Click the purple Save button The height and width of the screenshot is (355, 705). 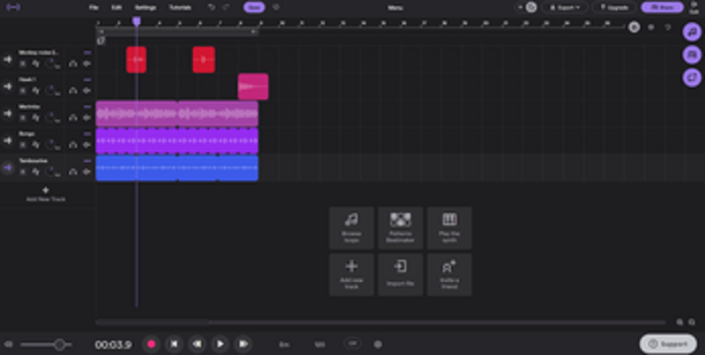pos(254,7)
